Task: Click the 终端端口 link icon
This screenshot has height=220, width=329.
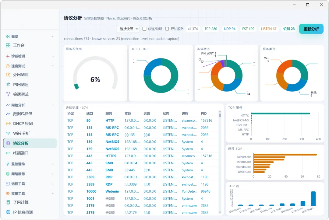Action: [8, 153]
